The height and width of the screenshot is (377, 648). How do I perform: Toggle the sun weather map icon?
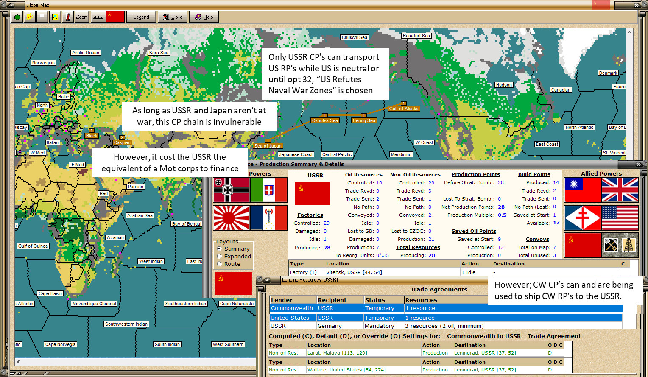29,17
